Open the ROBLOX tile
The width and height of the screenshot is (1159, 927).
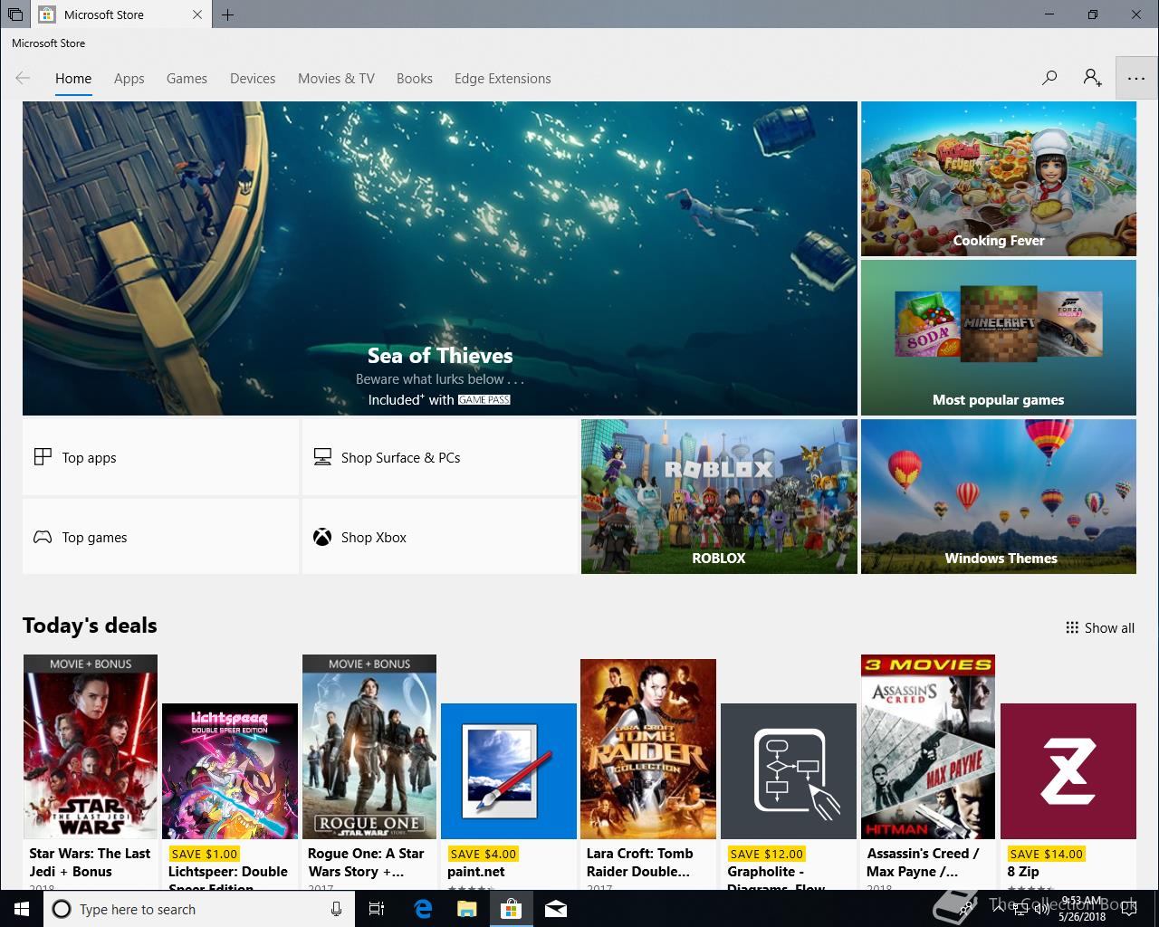point(719,496)
